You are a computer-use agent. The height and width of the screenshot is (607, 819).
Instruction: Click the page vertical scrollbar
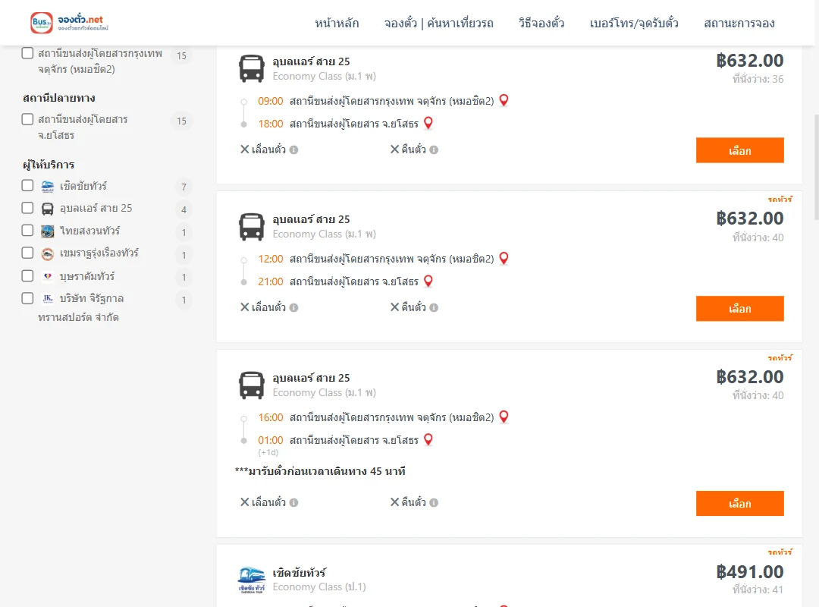coord(817,167)
